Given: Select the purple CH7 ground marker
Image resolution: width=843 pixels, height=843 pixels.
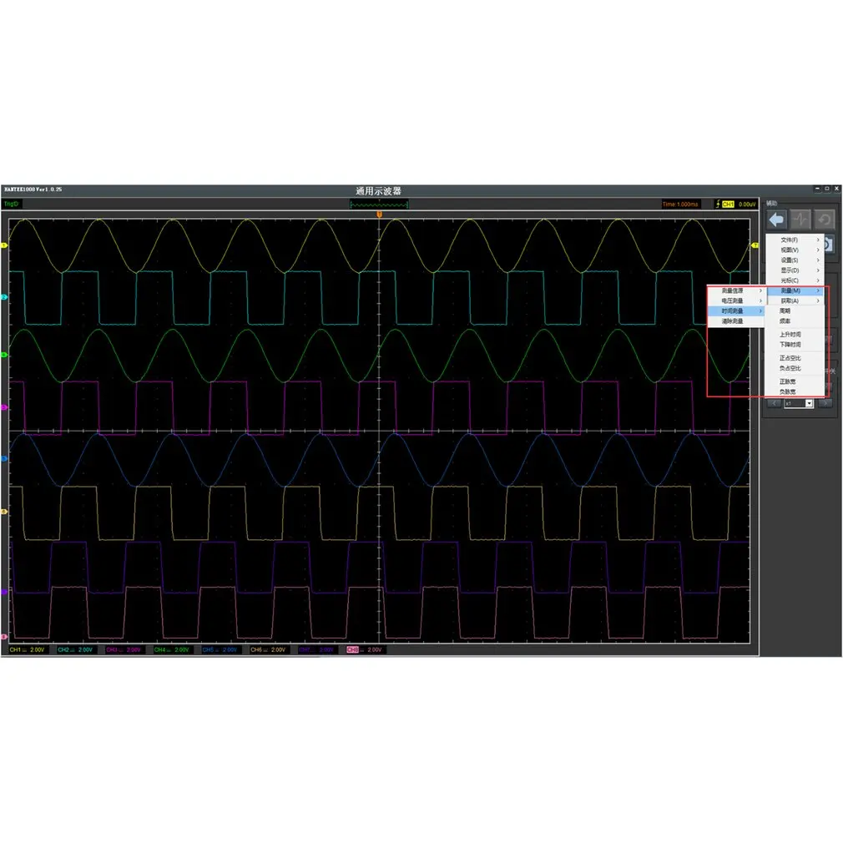Looking at the screenshot, I should coord(4,592).
